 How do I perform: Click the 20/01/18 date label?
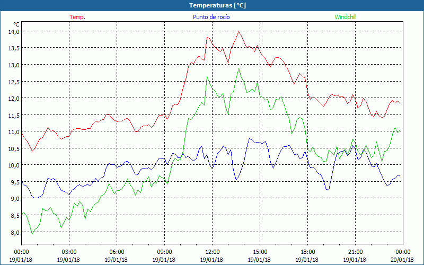click(402, 260)
